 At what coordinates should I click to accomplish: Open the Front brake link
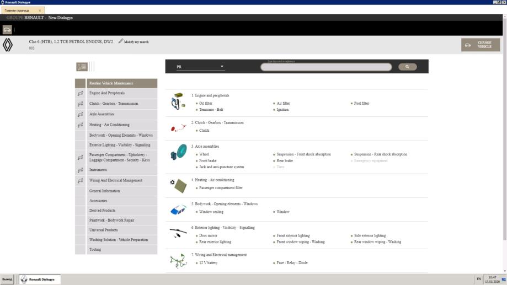coord(208,160)
